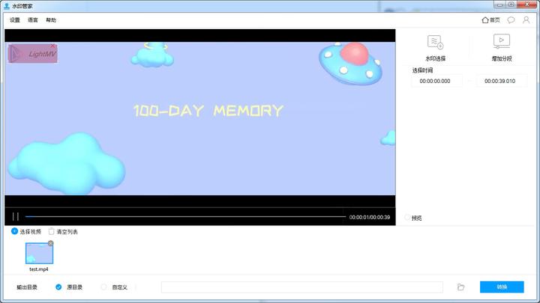The image size is (540, 303).
Task: Clear the video list (清空列表)
Action: 63,231
